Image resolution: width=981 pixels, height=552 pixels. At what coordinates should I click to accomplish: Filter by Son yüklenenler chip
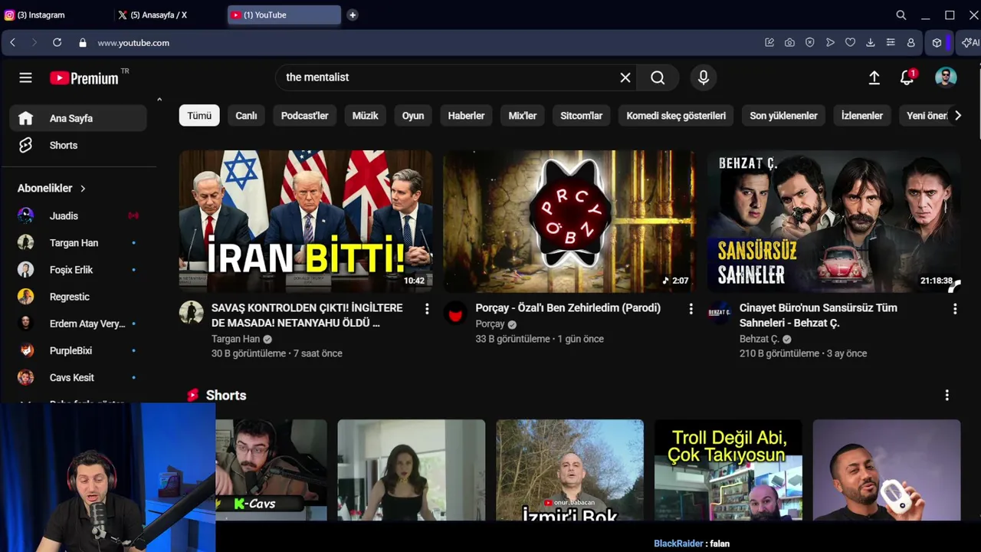(783, 116)
